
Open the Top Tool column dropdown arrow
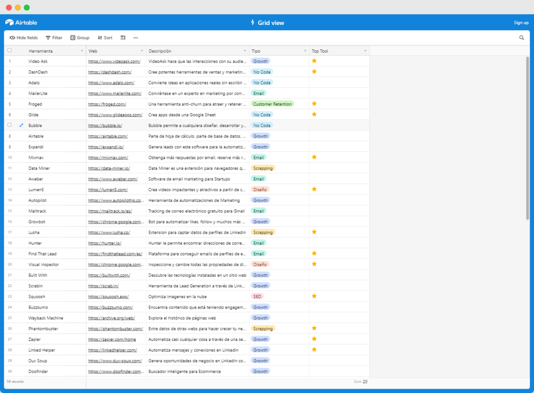[366, 51]
